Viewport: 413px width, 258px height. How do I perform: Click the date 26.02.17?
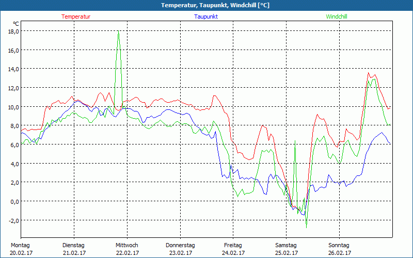pyautogui.click(x=340, y=253)
